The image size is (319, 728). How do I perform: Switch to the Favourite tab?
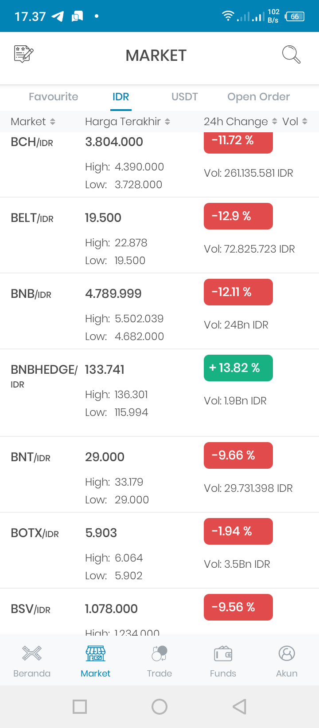click(x=54, y=97)
